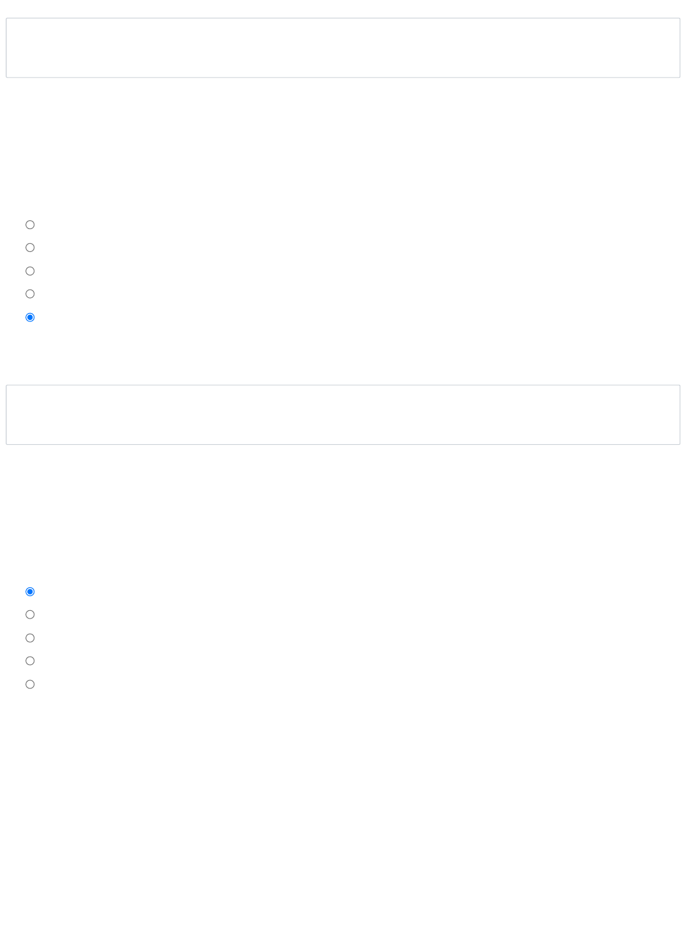The image size is (686, 943).
Task: Select second radio button in upper group
Action: coord(30,248)
